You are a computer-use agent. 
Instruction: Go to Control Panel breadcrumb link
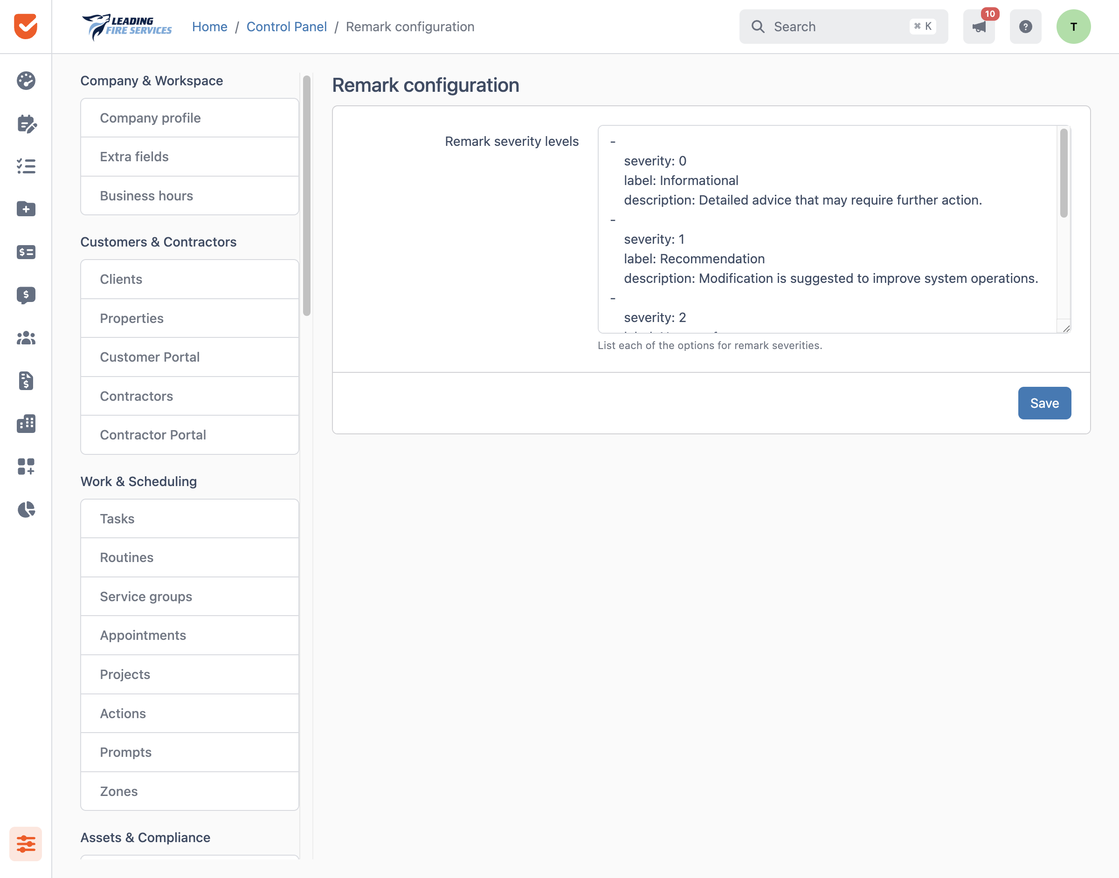coord(286,27)
